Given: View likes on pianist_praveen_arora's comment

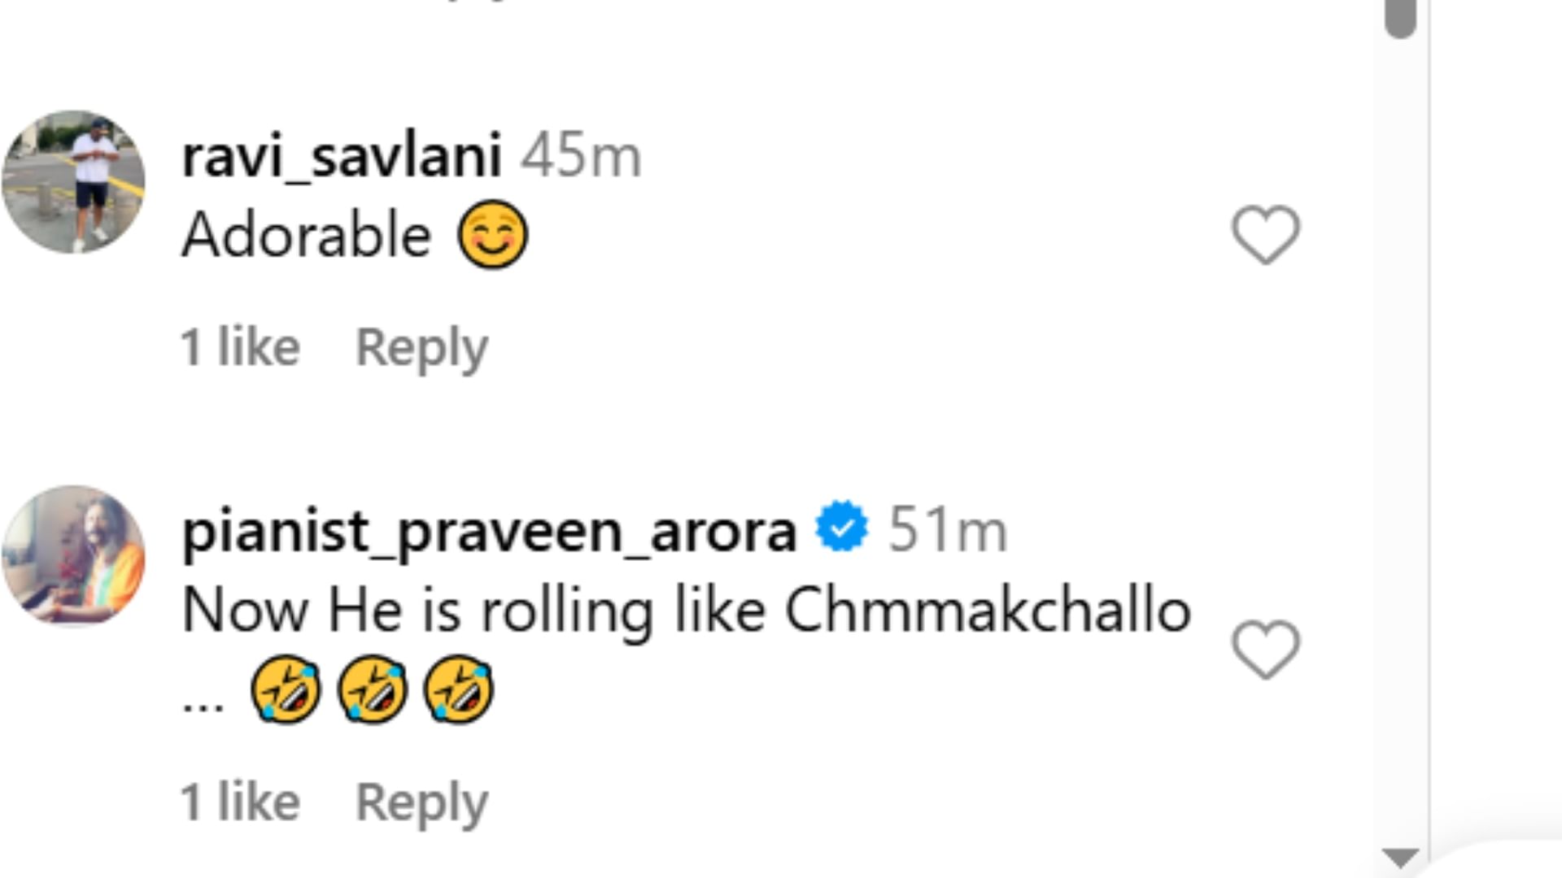Looking at the screenshot, I should (240, 802).
